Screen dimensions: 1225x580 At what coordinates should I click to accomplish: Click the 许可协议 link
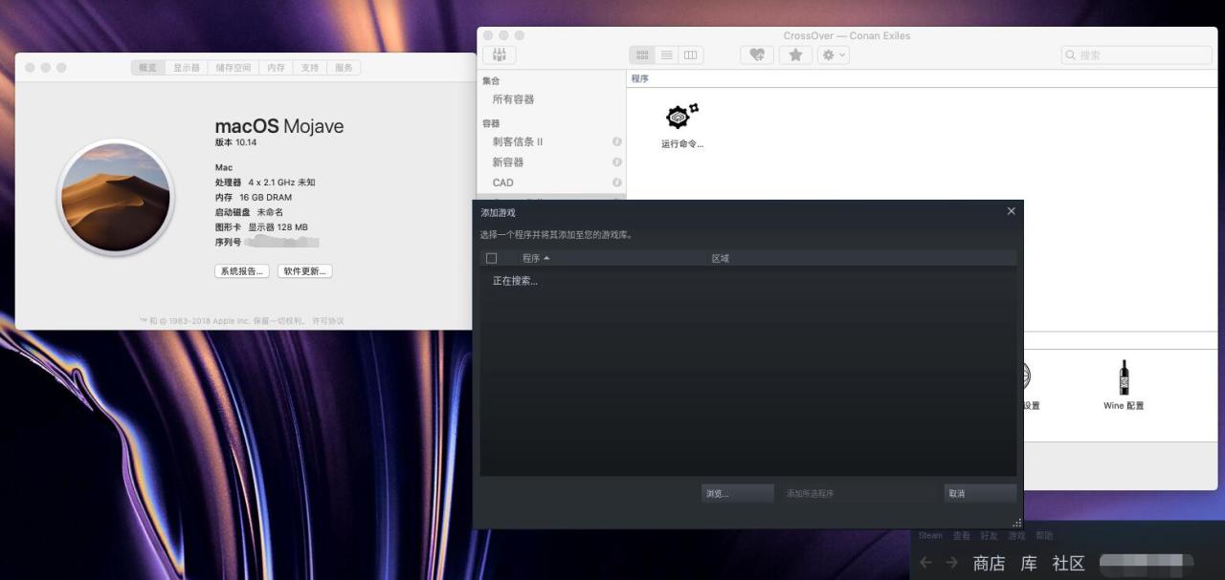pos(327,321)
